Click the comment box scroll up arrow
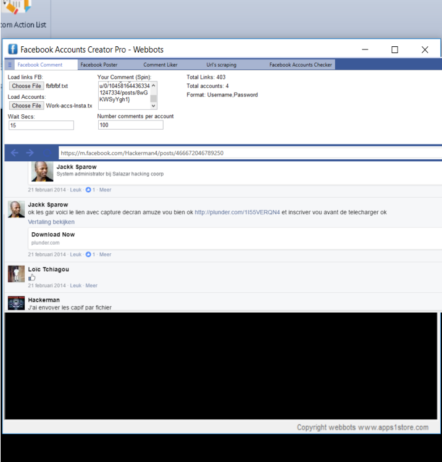Viewport: 442px width, 462px height. tap(154, 85)
